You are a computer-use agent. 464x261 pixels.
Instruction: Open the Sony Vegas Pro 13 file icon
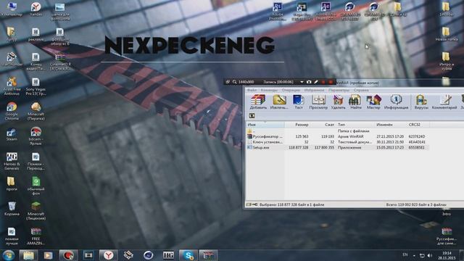point(36,86)
